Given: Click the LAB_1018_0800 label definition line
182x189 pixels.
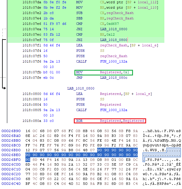Looking at the screenshot, I should click(x=81, y=89).
